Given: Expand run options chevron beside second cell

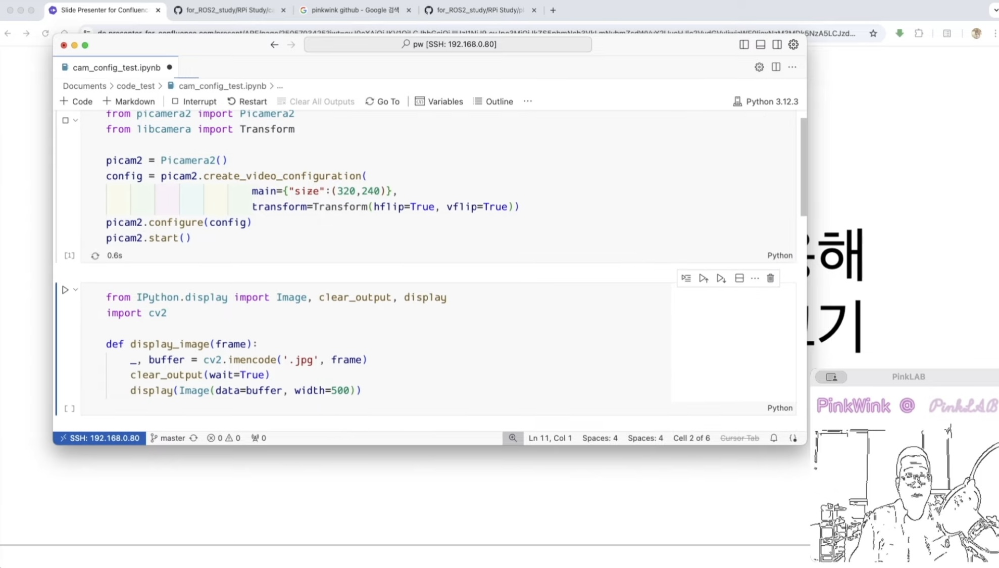Looking at the screenshot, I should (76, 290).
